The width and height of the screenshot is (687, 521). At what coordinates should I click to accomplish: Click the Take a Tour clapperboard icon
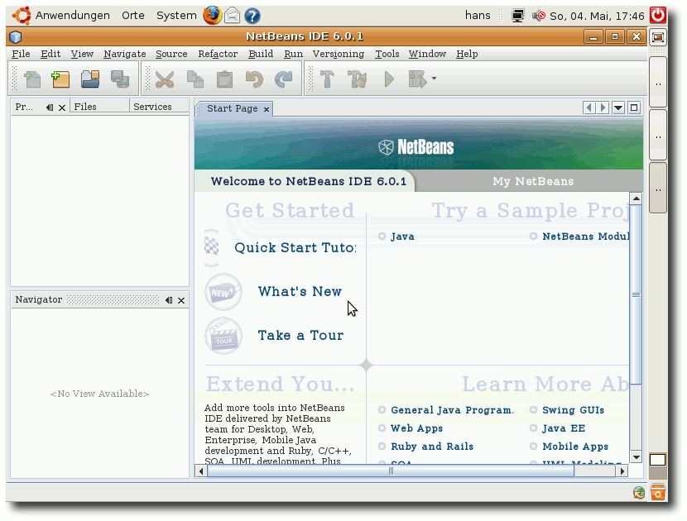[223, 336]
